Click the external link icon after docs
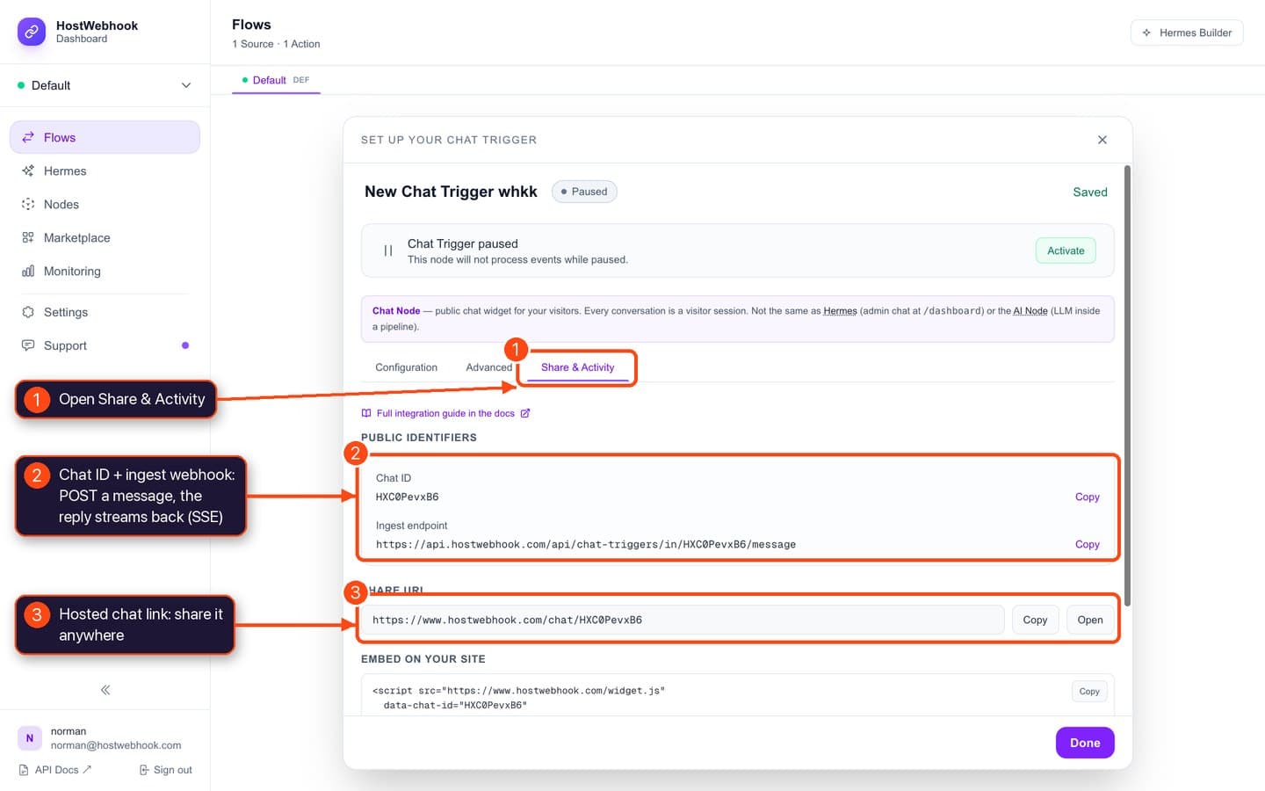The width and height of the screenshot is (1265, 791). [x=525, y=413]
